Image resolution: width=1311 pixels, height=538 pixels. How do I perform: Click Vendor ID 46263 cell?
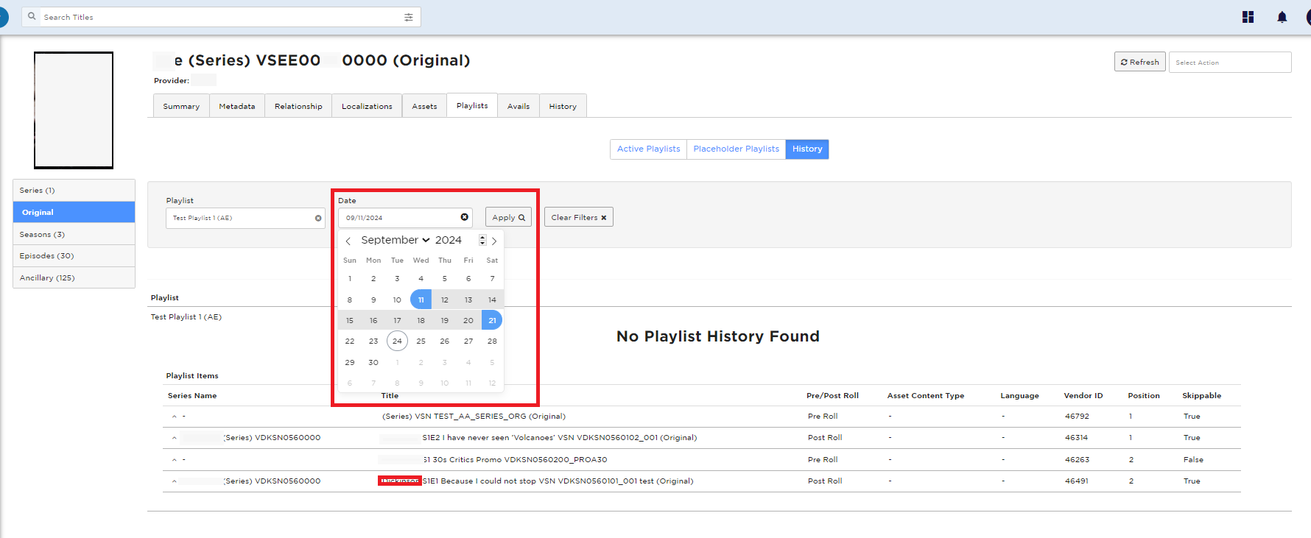1077,460
